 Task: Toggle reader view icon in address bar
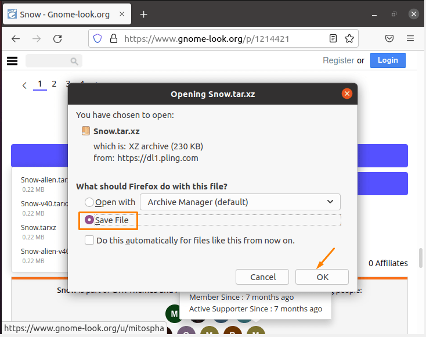coord(333,38)
